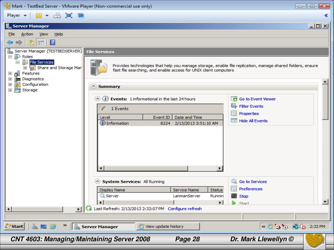Sort events by Event ID column header
The width and height of the screenshot is (334, 250).
(158, 117)
